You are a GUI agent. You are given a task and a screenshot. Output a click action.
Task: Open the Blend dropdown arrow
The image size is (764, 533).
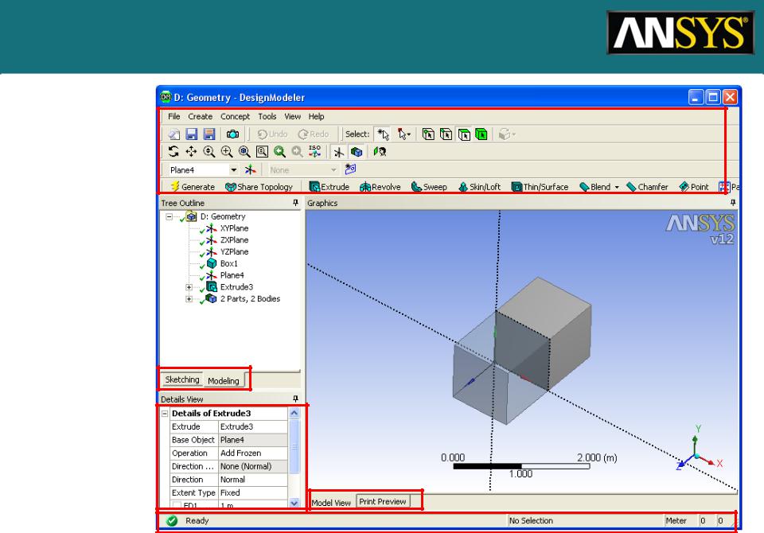tap(617, 187)
